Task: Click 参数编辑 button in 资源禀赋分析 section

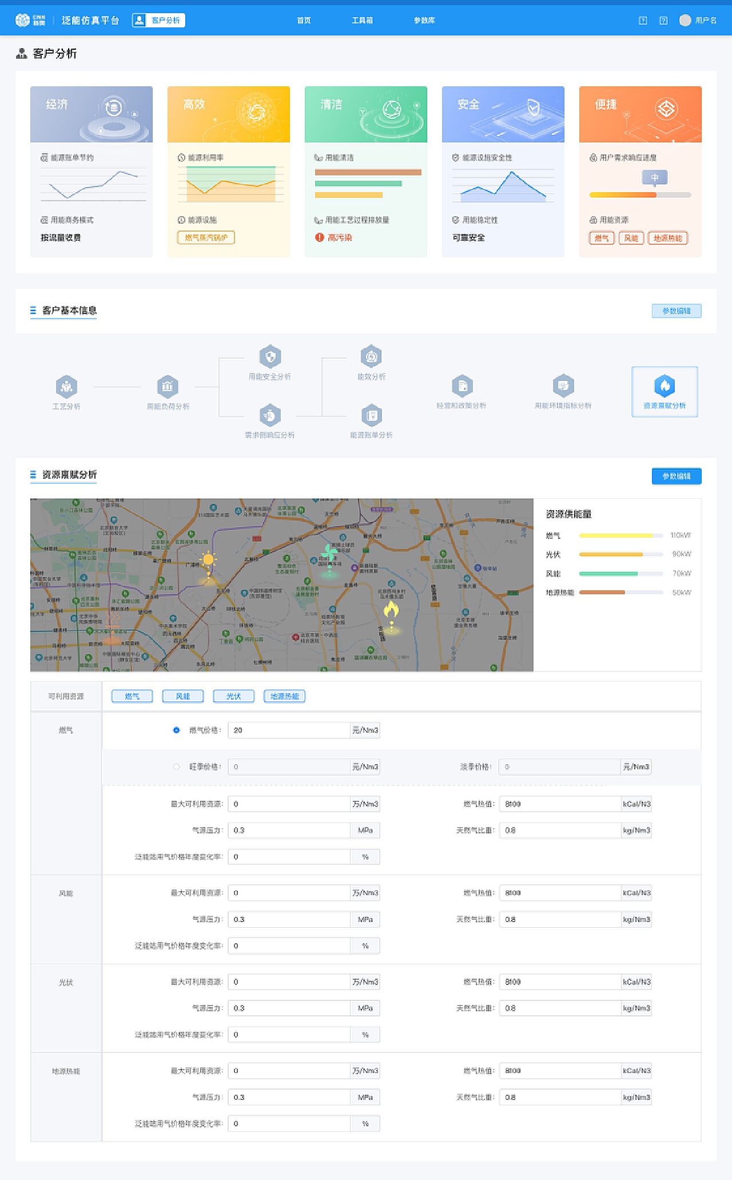Action: 676,476
